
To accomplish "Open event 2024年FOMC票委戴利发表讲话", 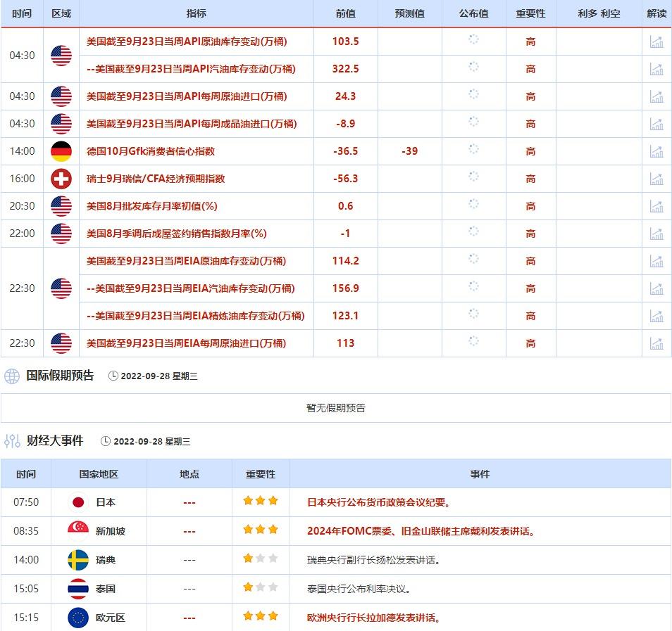I will [x=421, y=531].
